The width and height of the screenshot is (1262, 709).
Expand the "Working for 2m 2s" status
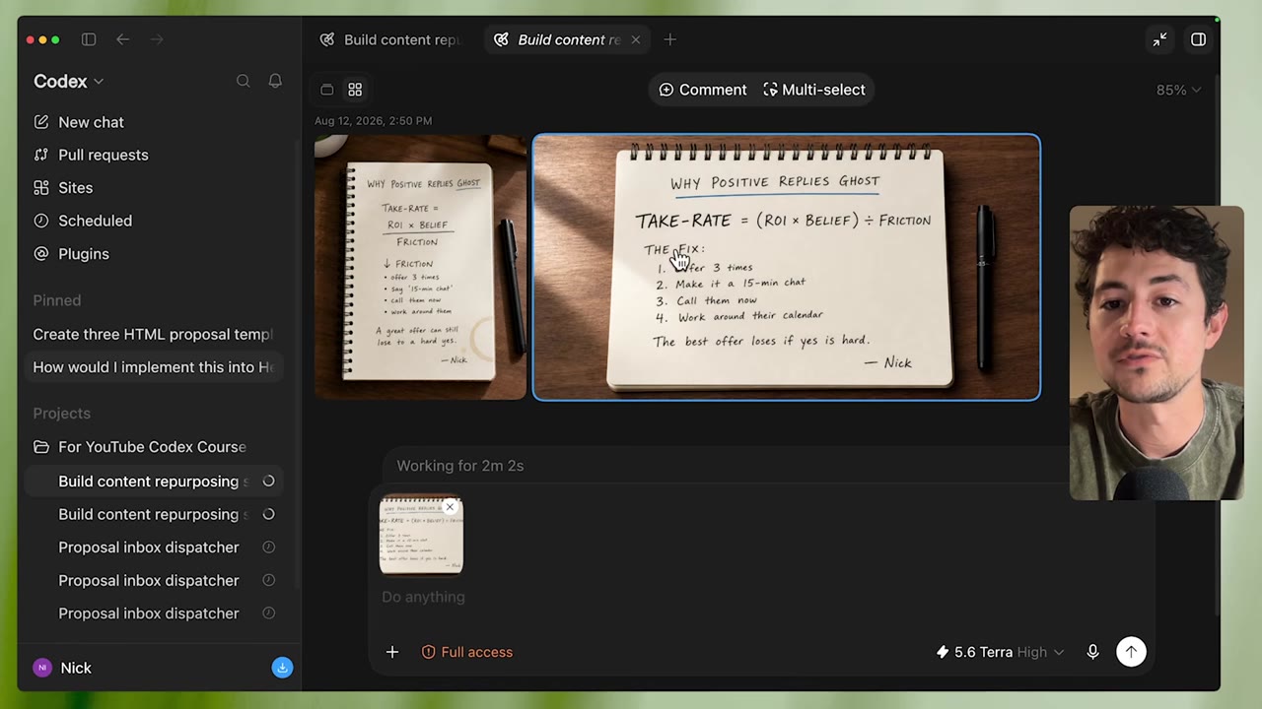tap(460, 466)
